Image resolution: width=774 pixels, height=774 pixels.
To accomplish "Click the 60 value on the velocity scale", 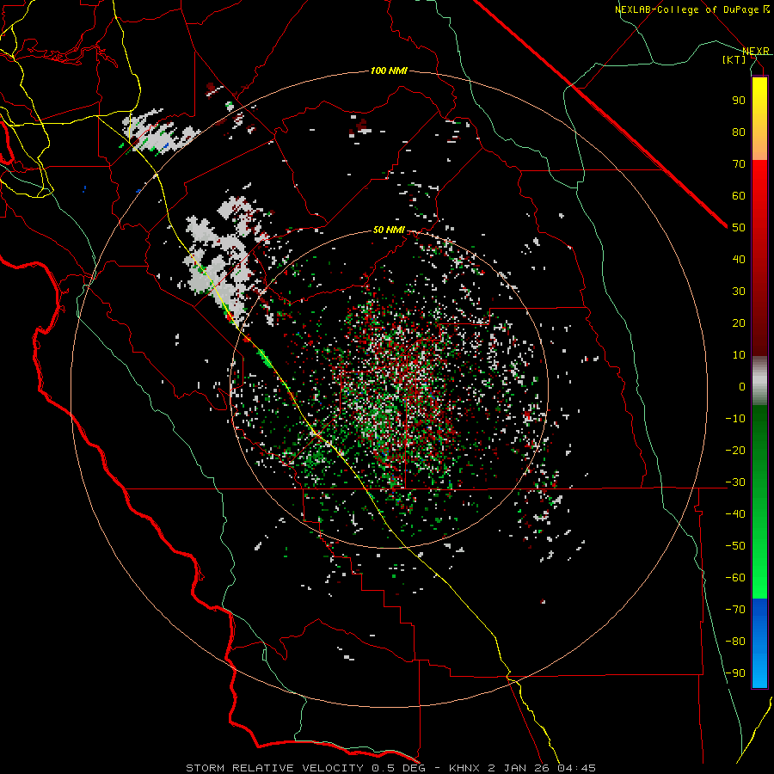I will click(x=739, y=195).
